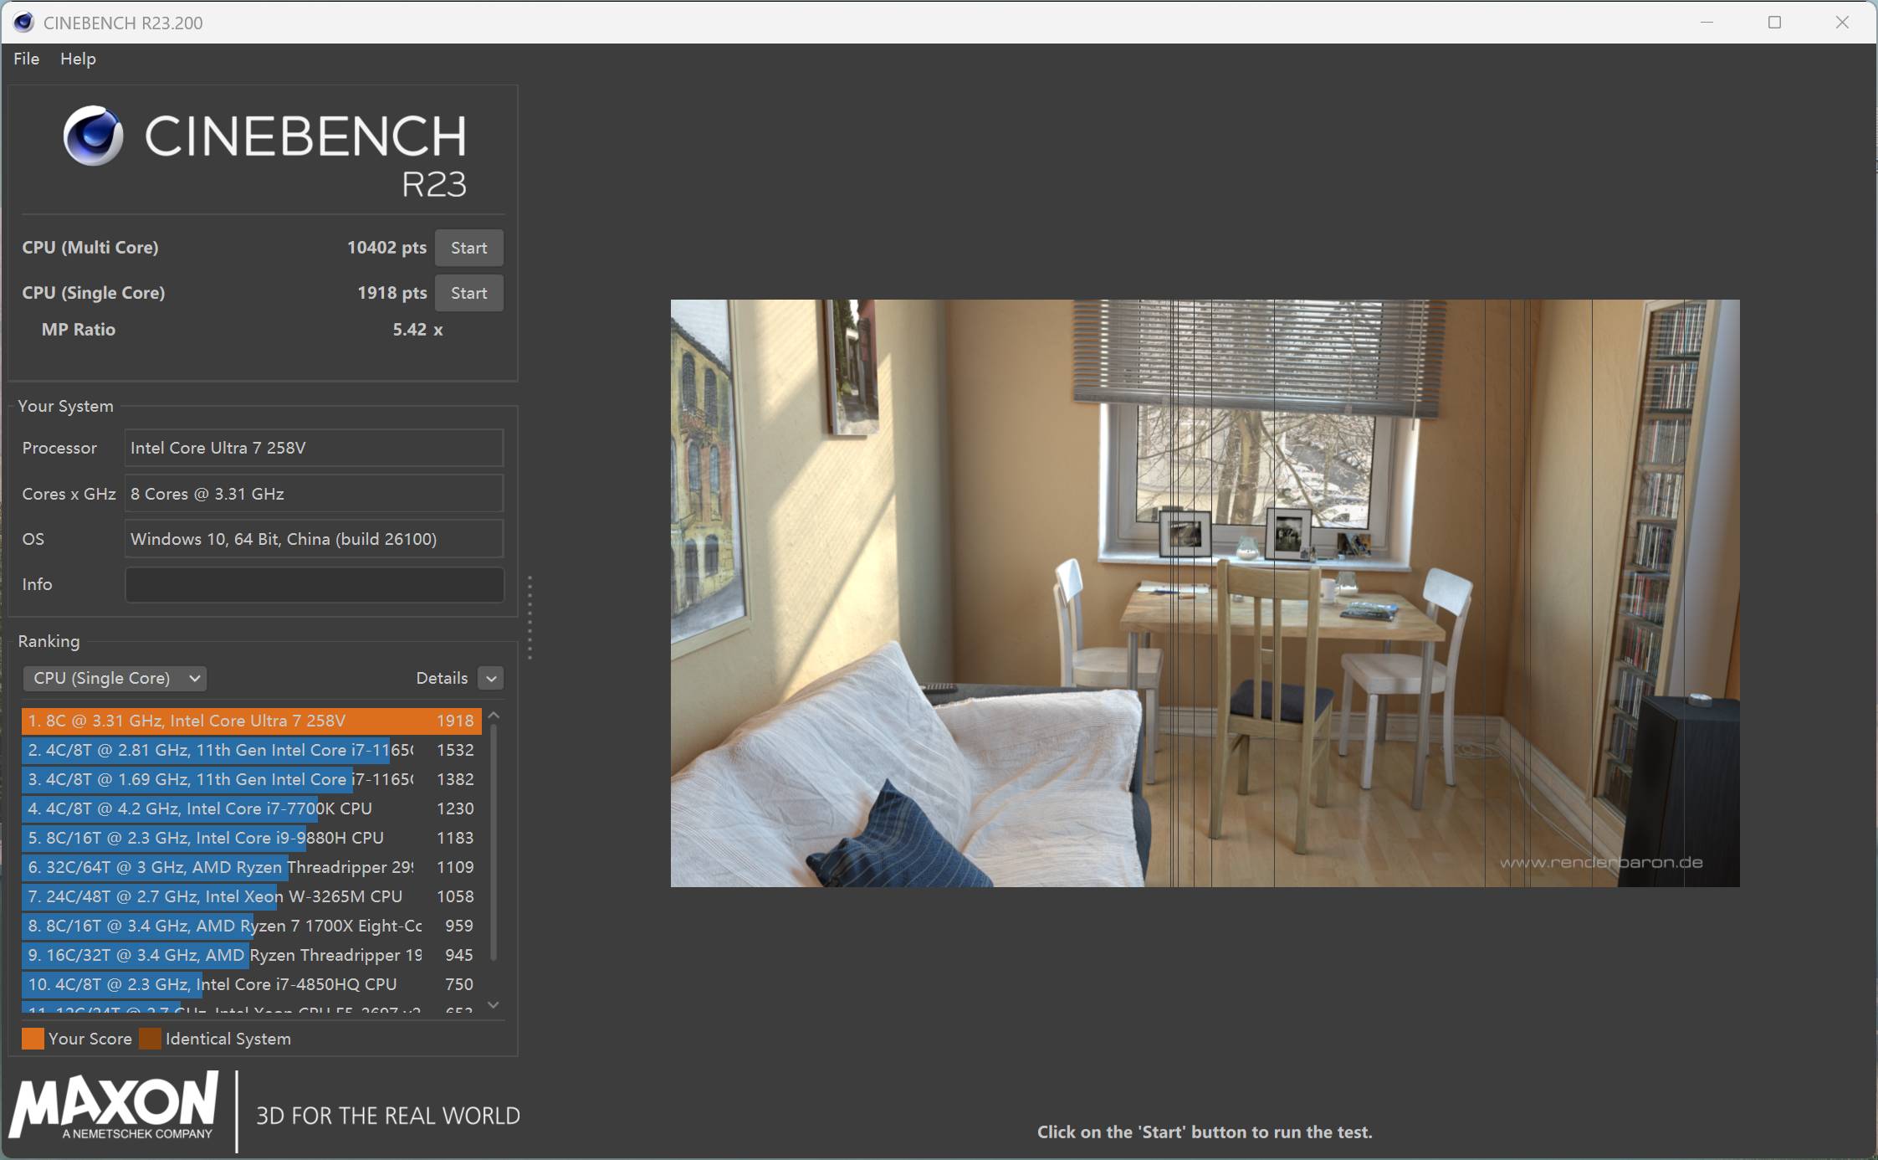Image resolution: width=1878 pixels, height=1160 pixels.
Task: Maximize the Cinebench window
Action: [x=1774, y=23]
